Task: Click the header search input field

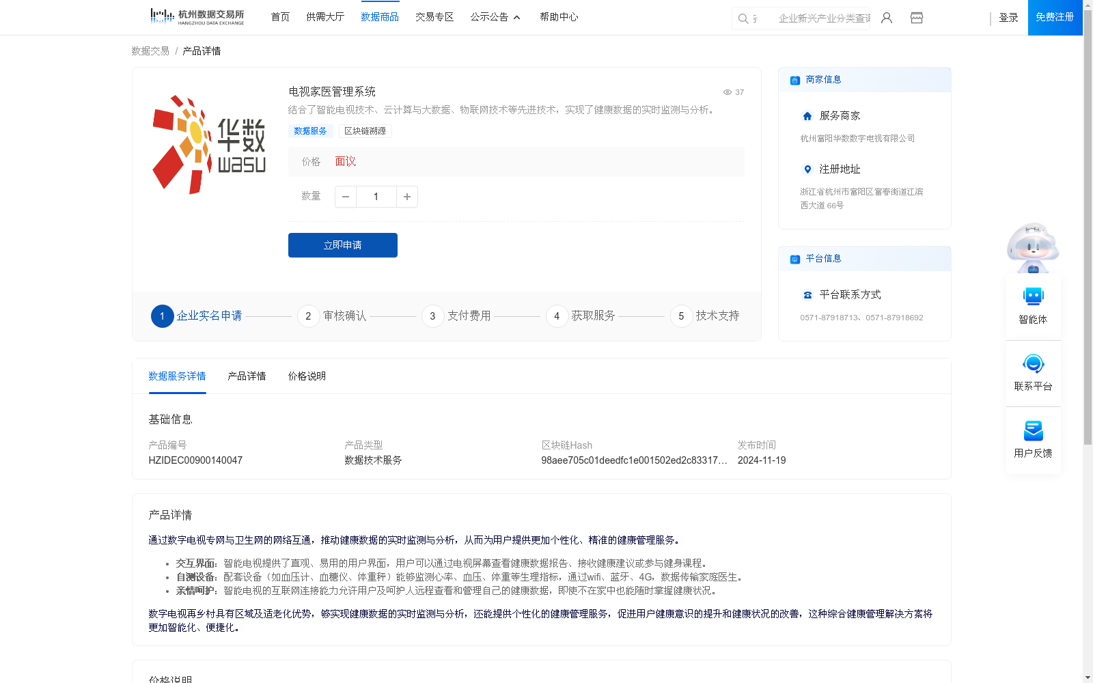Action: tap(813, 18)
